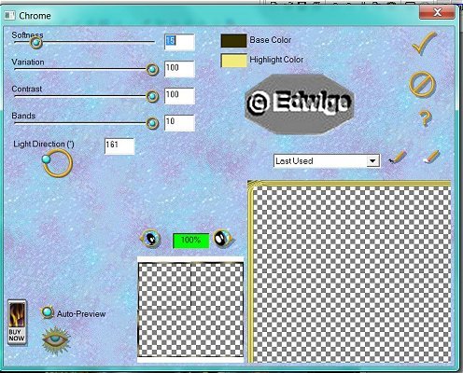Save preset with the pencil icon
The image size is (463, 373).
398,157
